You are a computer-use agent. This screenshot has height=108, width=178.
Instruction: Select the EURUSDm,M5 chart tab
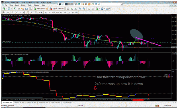[x=19, y=102]
